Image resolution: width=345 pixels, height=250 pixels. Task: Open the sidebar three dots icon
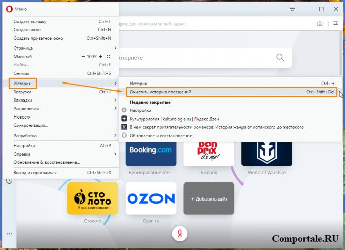click(x=9, y=234)
